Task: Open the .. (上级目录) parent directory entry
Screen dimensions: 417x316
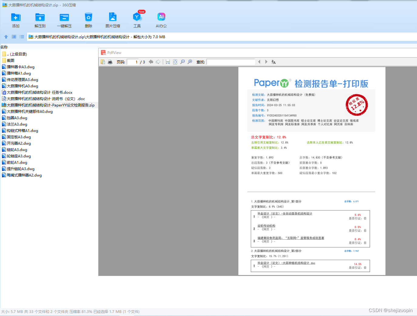Action: point(15,54)
